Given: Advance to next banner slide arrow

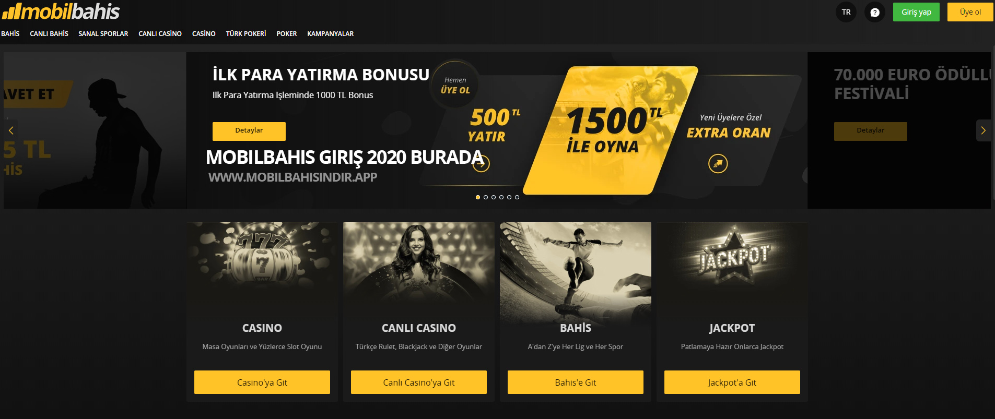Looking at the screenshot, I should [984, 130].
